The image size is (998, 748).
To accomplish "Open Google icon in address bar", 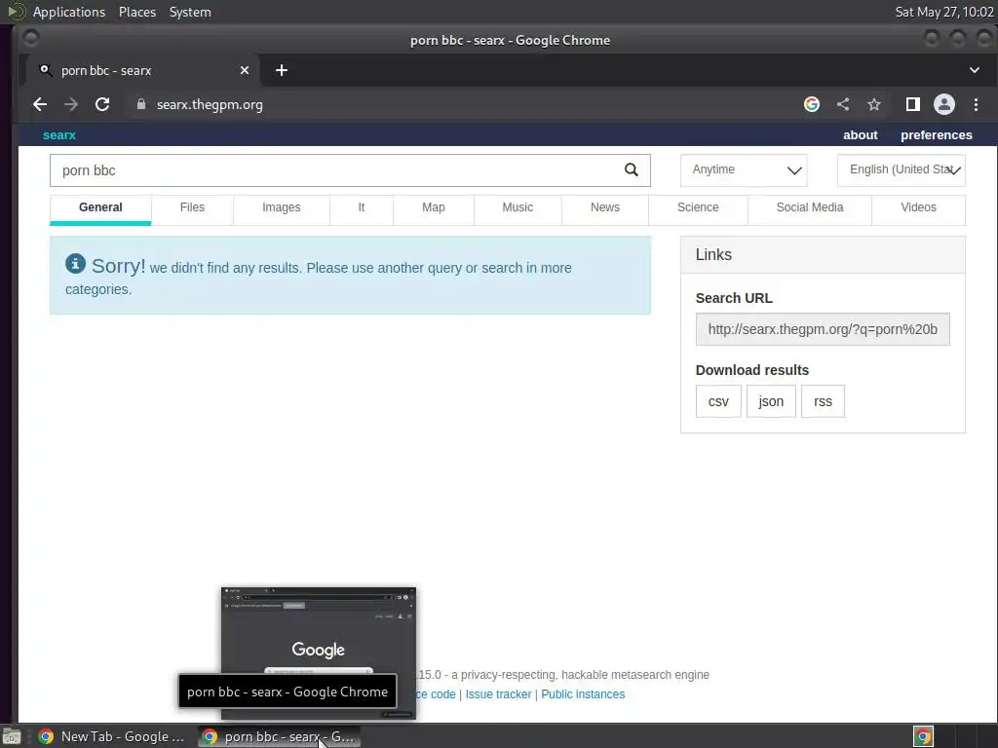I will [812, 104].
